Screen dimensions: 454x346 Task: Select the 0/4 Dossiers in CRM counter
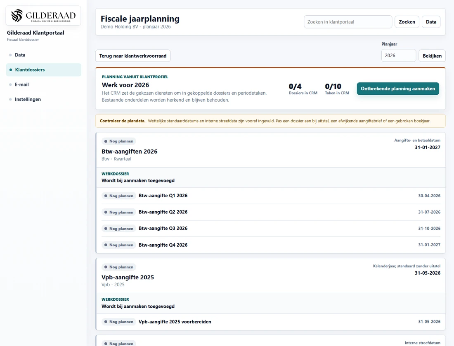(x=303, y=89)
